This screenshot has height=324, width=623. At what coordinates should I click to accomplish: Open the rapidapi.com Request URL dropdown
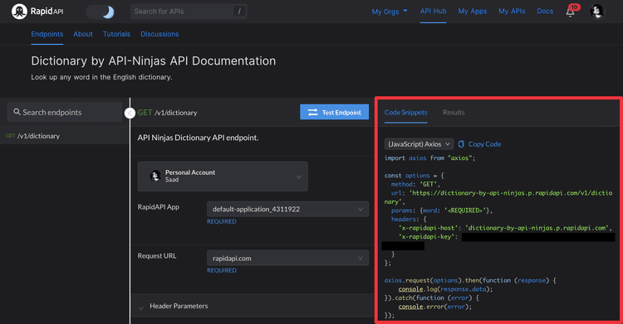[287, 259]
